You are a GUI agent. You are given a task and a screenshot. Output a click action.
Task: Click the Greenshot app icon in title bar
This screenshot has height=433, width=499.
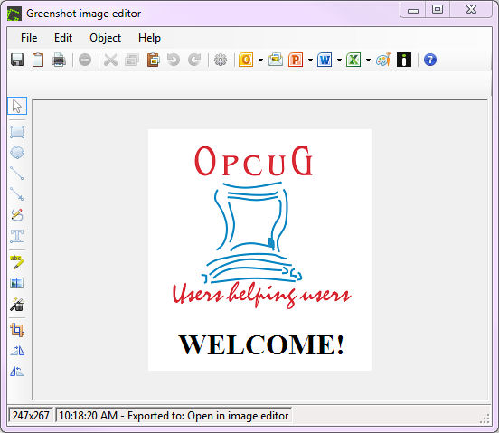pyautogui.click(x=14, y=14)
